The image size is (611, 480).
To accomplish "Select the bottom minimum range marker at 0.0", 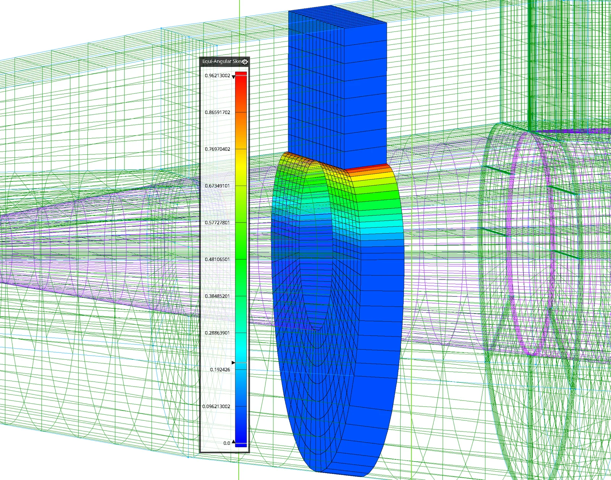I will (x=233, y=442).
